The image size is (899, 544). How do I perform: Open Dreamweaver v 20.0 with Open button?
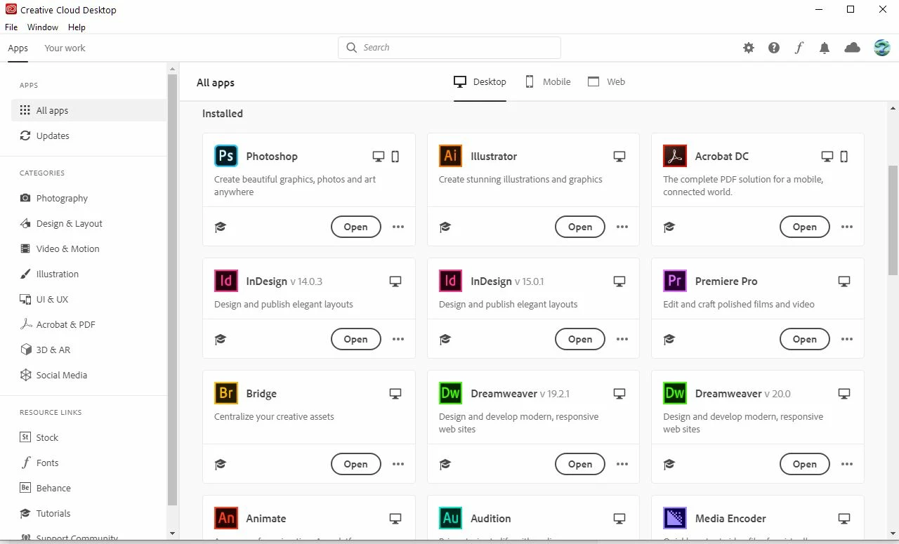(x=805, y=464)
